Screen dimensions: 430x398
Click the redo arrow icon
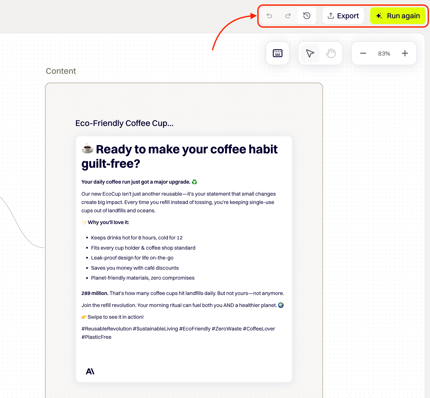288,16
